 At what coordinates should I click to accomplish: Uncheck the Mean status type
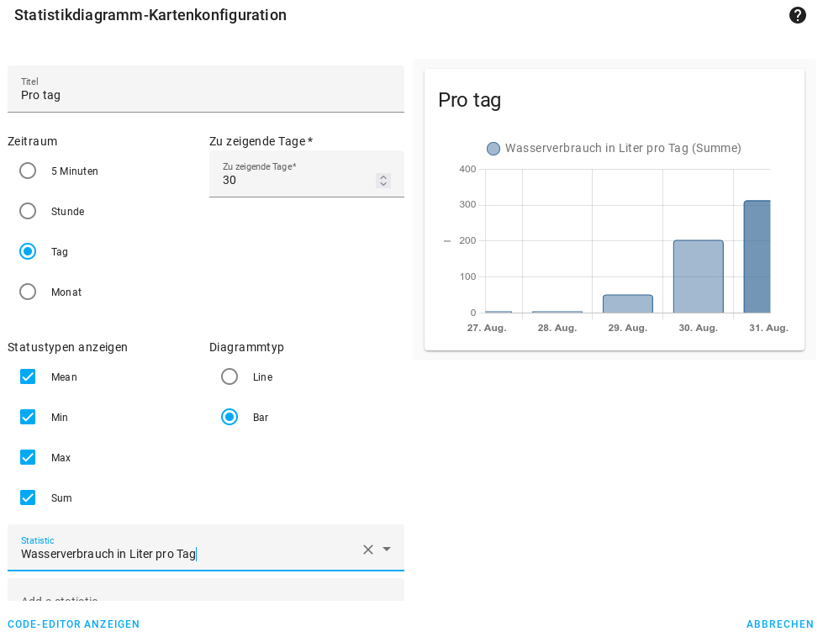27,376
